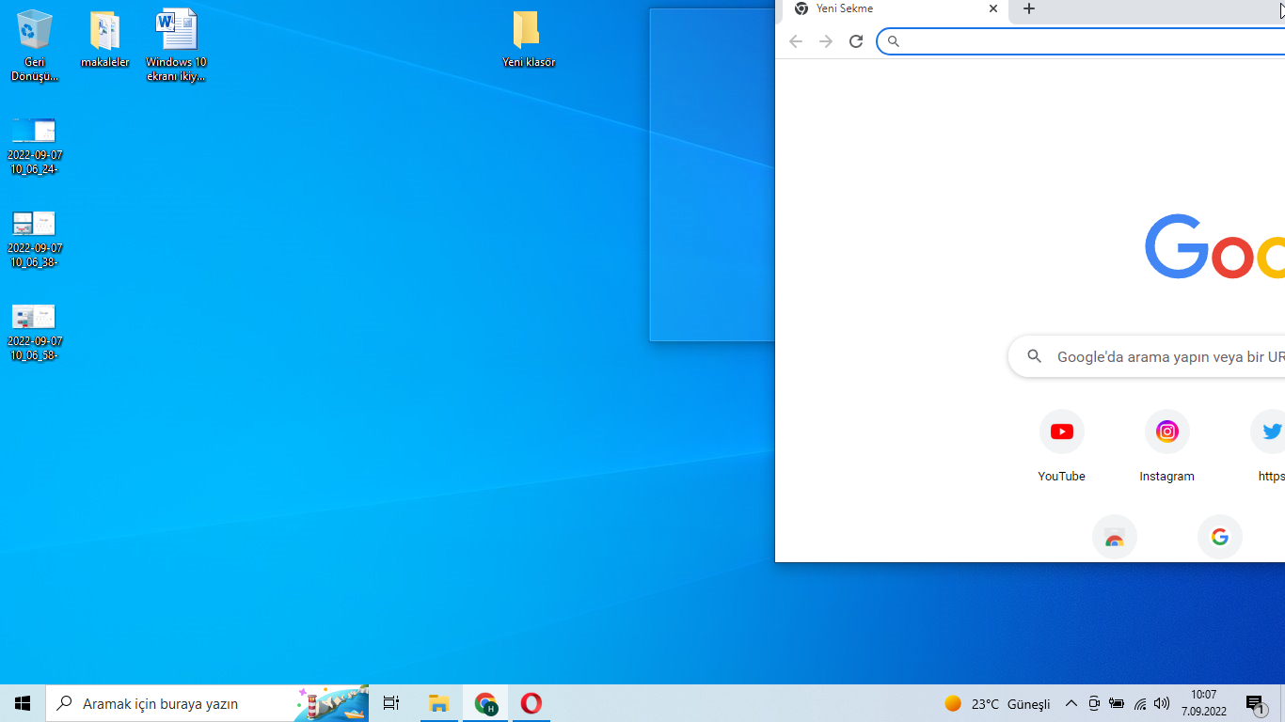Viewport: 1285px width, 722px height.
Task: Open the Google shortcut tile
Action: pos(1219,537)
